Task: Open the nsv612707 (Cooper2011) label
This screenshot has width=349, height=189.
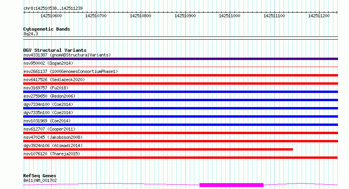Action: tap(49, 129)
